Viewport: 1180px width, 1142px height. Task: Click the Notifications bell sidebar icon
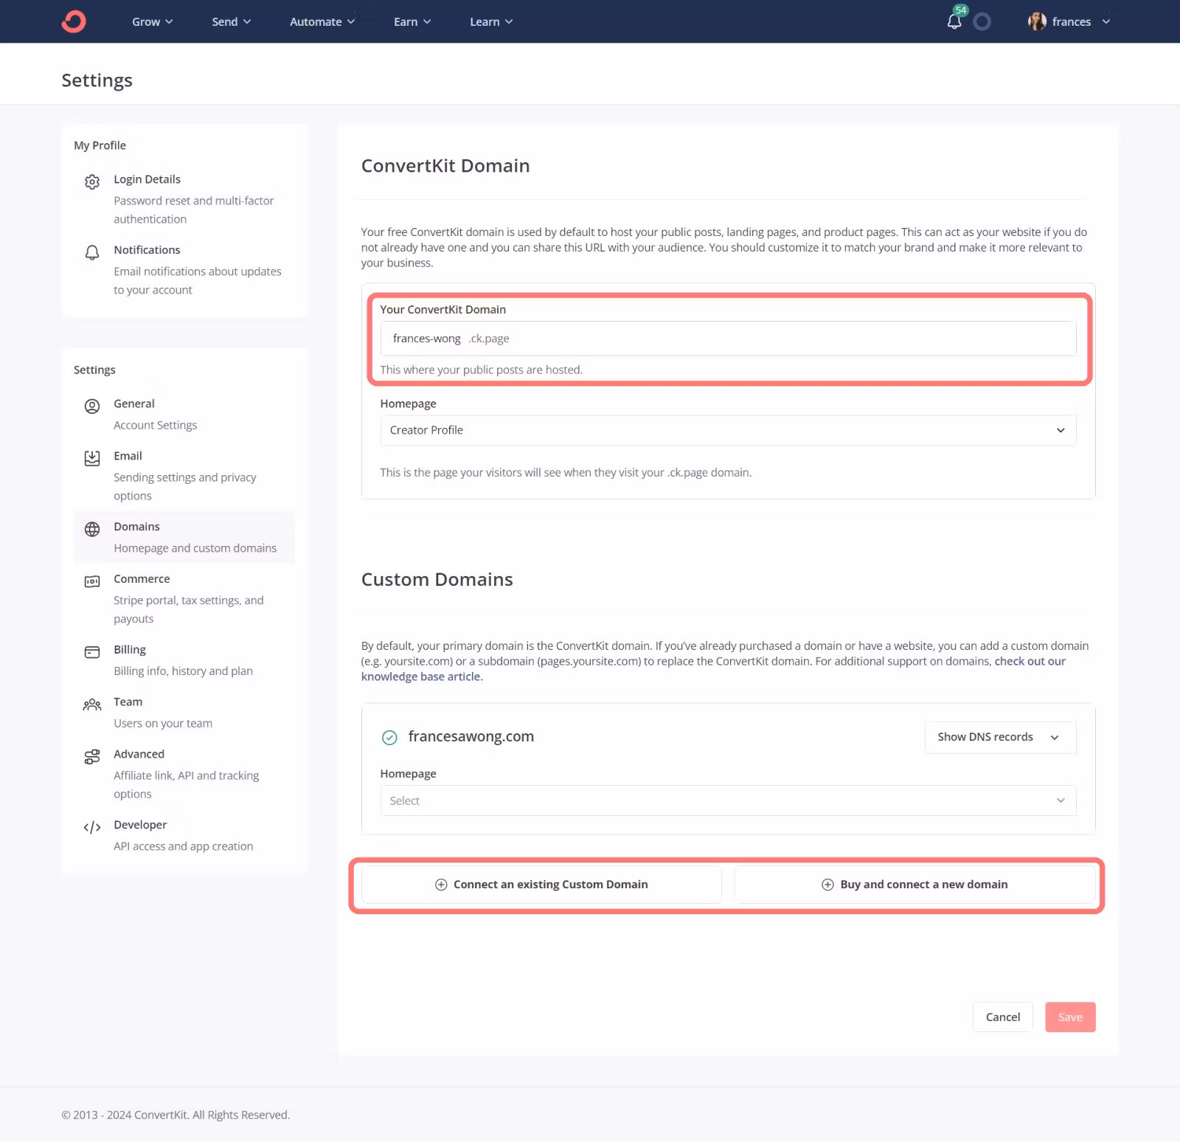point(92,252)
